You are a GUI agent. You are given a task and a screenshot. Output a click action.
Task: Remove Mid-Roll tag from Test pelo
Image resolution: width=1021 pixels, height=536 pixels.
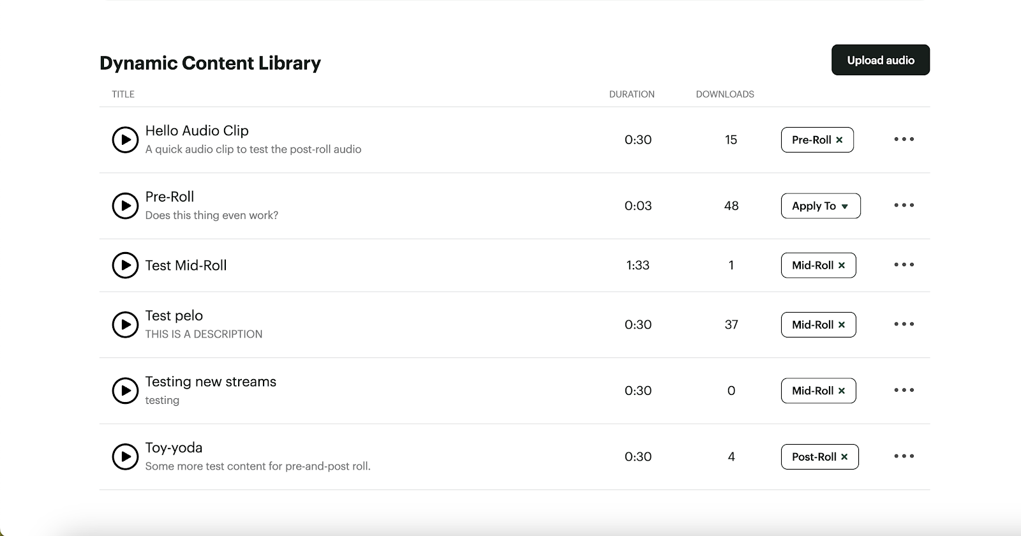pyautogui.click(x=842, y=325)
